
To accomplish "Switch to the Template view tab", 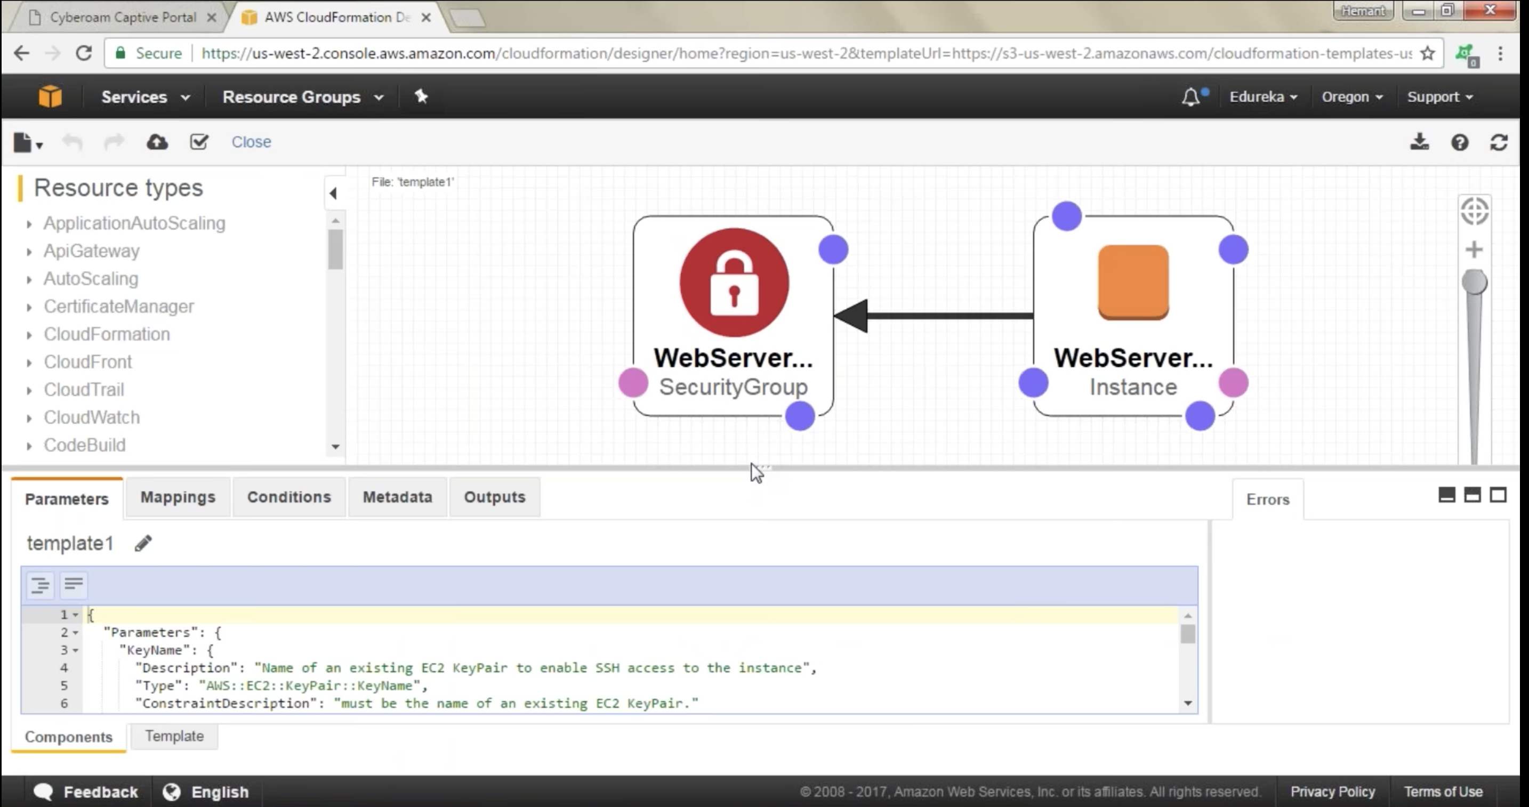I will point(174,736).
